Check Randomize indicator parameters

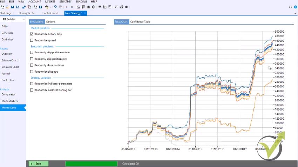[32, 84]
